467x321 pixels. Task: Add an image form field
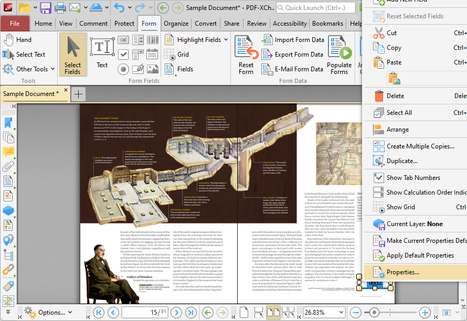153,69
